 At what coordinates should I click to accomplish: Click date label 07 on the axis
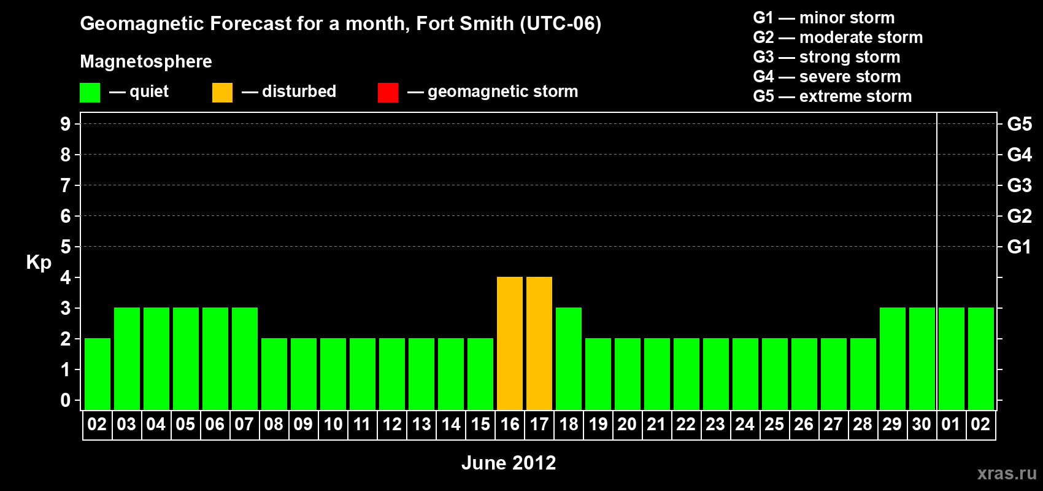pos(244,424)
